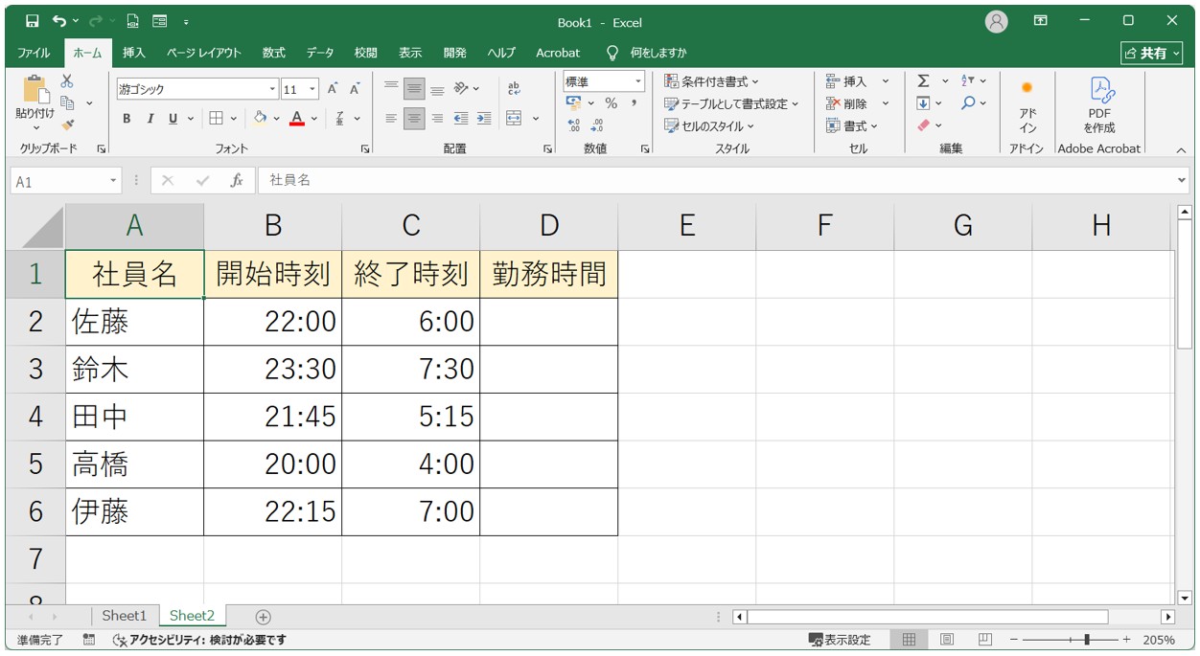Click the Wrap Text icon
The width and height of the screenshot is (1200, 656).
[x=514, y=89]
